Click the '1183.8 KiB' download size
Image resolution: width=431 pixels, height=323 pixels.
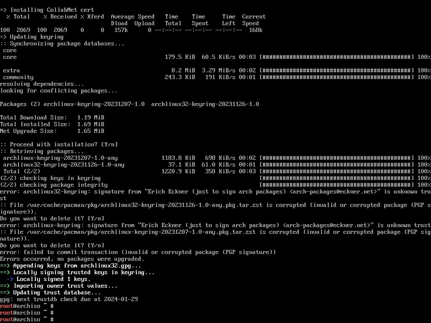click(178, 158)
